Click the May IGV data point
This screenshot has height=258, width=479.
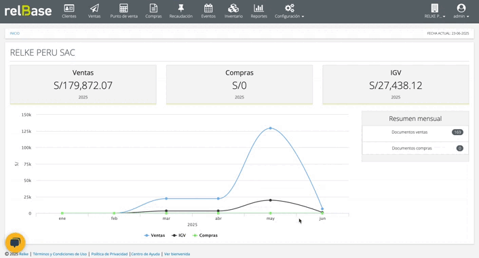270,200
